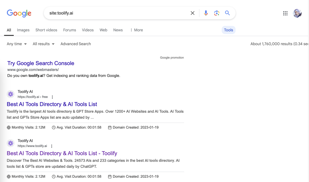This screenshot has width=309, height=182.
Task: Switch to the Web tab
Action: click(103, 30)
